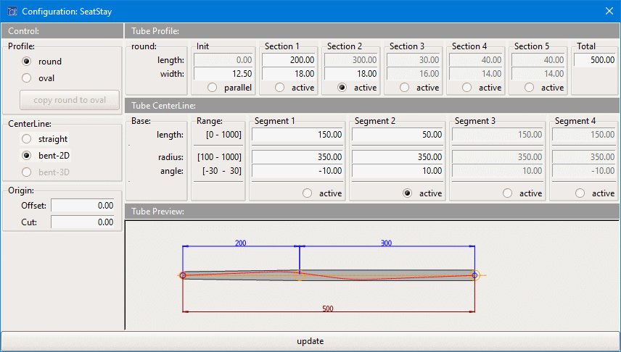
Task: Click Section 5 width field 14.00
Action: click(x=538, y=74)
